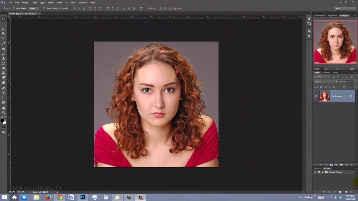This screenshot has height=201, width=358.
Task: Create a new action in the Actions panel
Action: click(x=346, y=192)
